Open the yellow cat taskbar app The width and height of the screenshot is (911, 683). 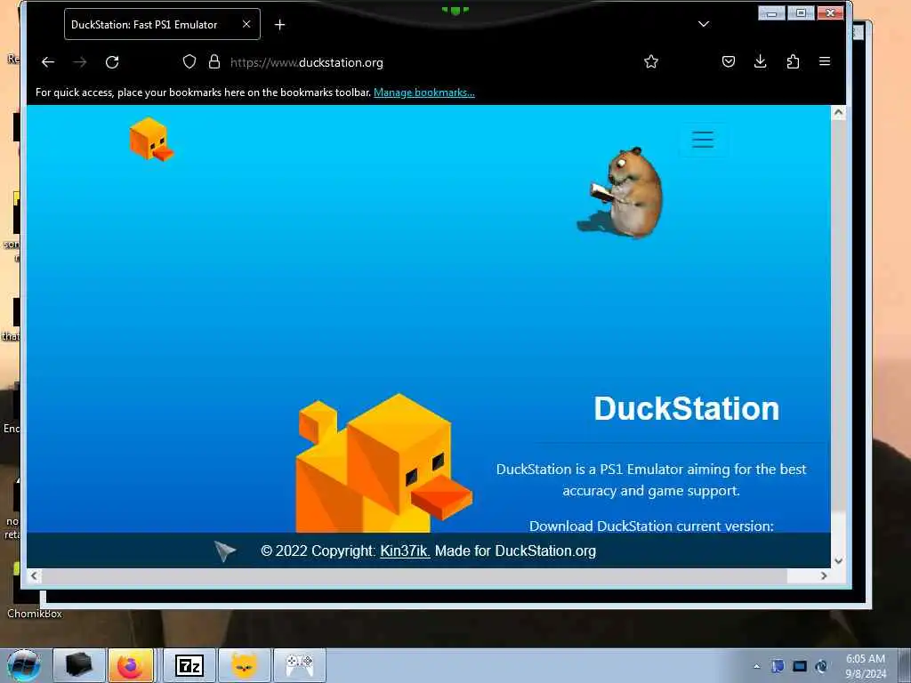coord(245,665)
